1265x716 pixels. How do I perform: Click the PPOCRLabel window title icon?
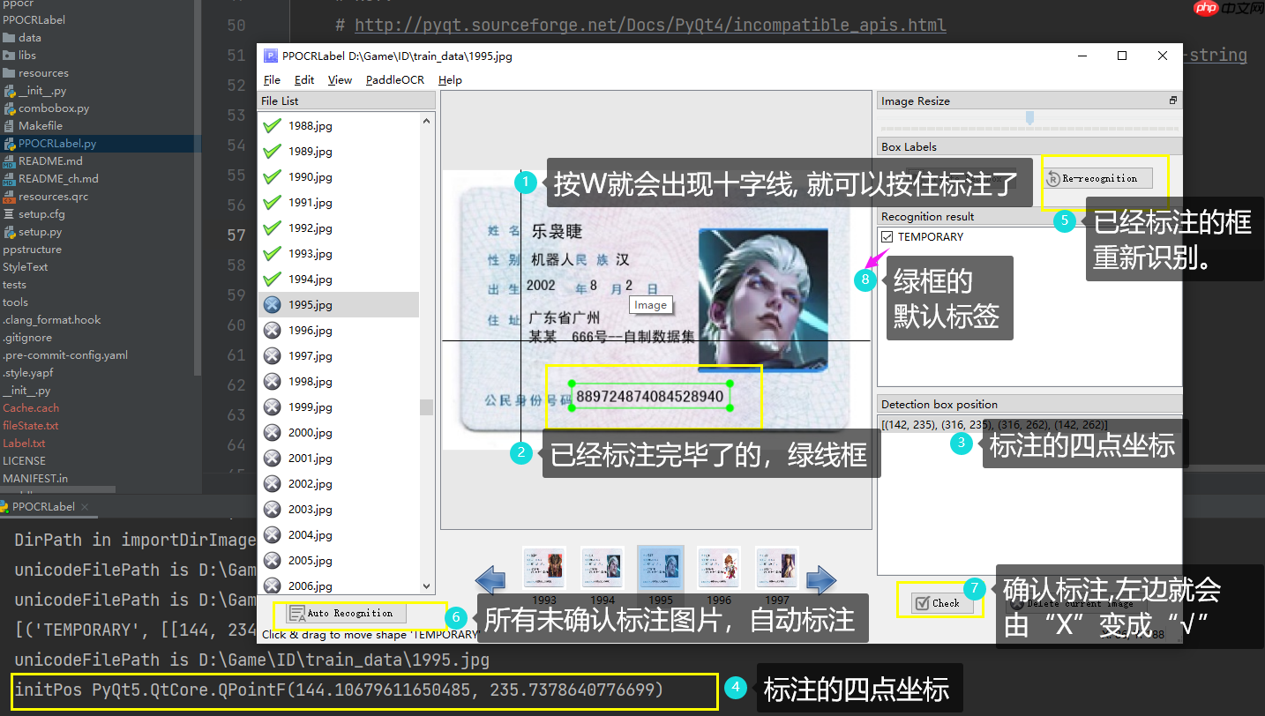pyautogui.click(x=270, y=56)
